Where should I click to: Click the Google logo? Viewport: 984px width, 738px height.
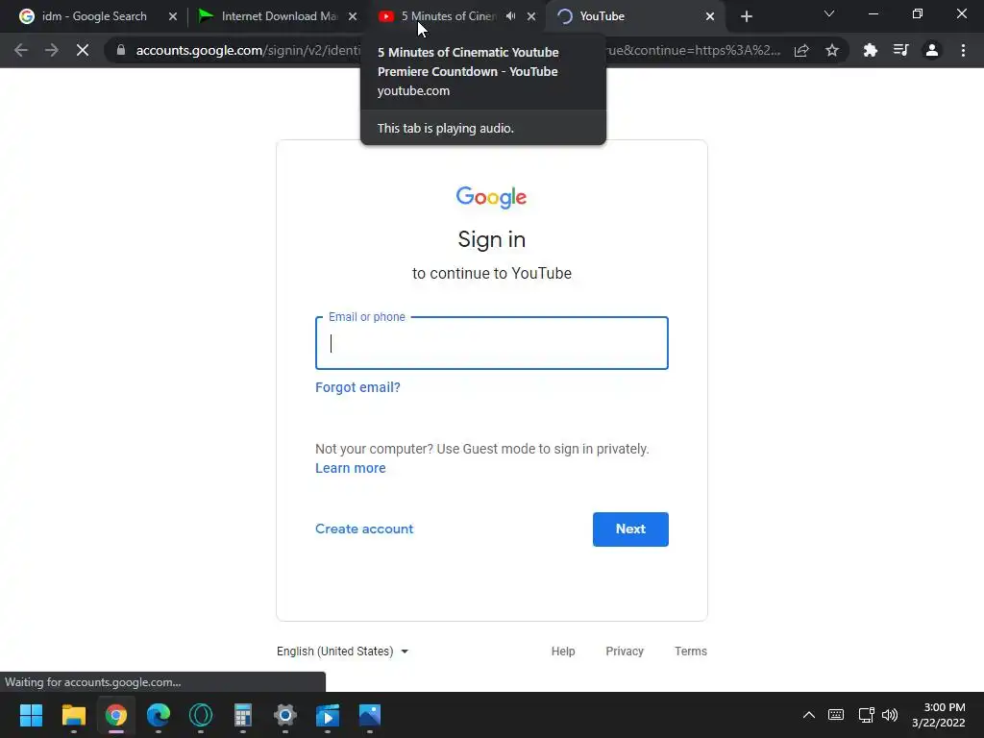(491, 197)
